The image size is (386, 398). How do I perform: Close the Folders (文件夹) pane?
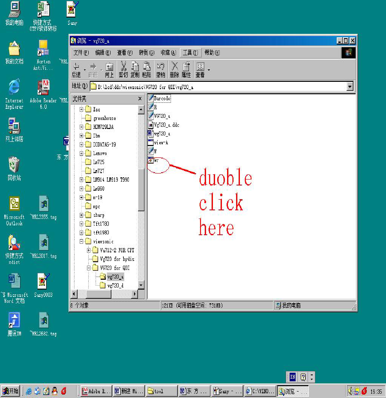pyautogui.click(x=140, y=99)
